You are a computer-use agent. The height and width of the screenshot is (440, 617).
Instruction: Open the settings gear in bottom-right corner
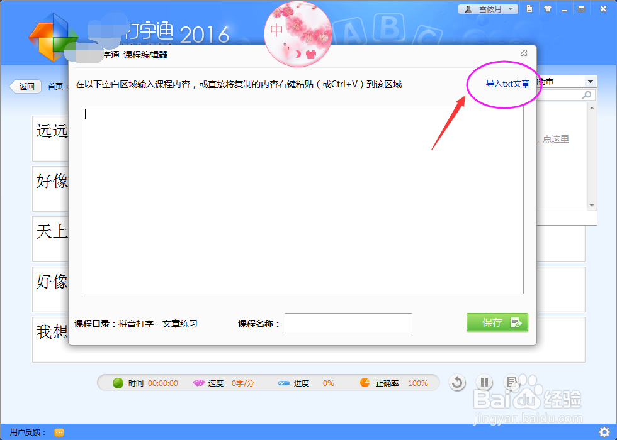coord(606,432)
